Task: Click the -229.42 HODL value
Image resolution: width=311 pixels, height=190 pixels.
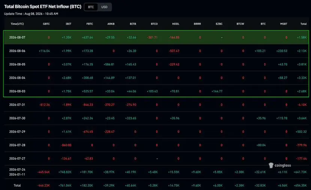Action: tap(174, 64)
